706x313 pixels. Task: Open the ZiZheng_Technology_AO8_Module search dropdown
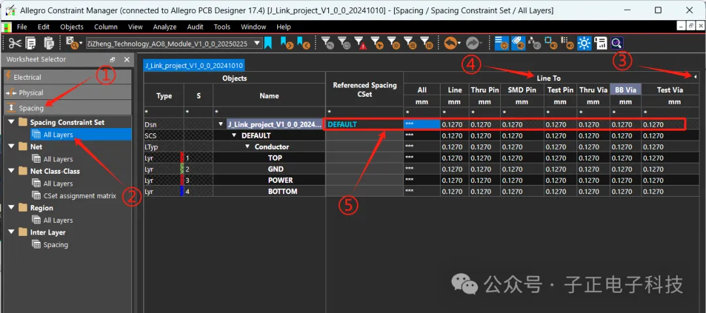coord(257,43)
